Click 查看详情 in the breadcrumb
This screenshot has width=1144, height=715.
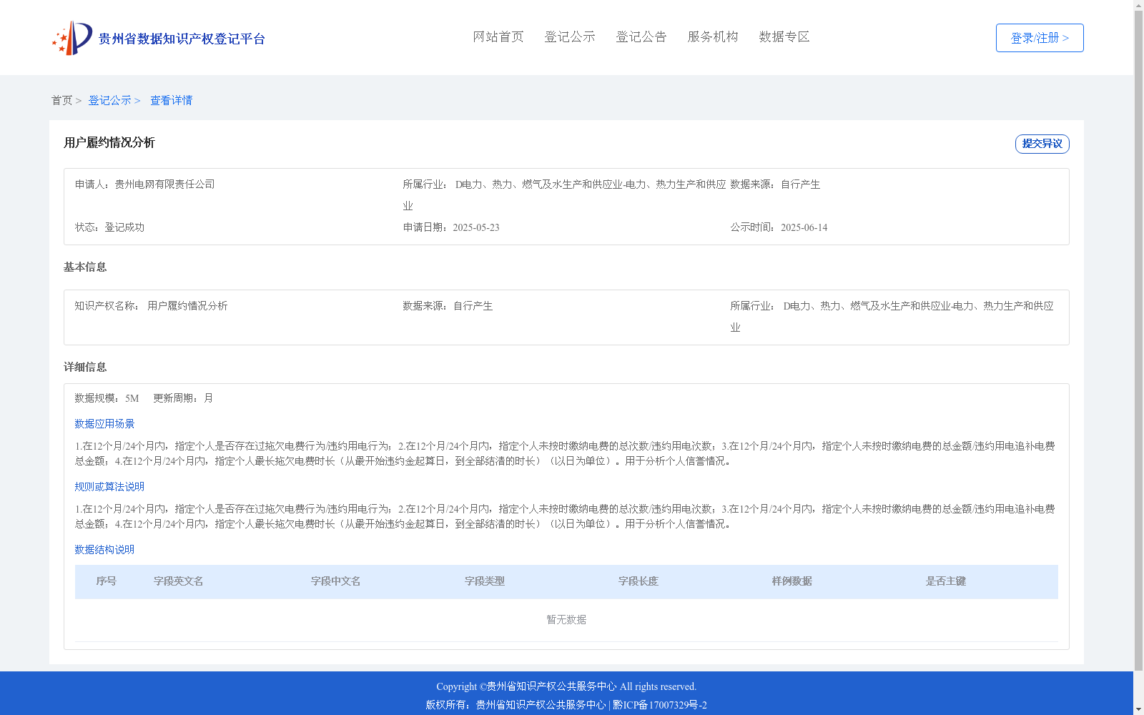coord(171,100)
